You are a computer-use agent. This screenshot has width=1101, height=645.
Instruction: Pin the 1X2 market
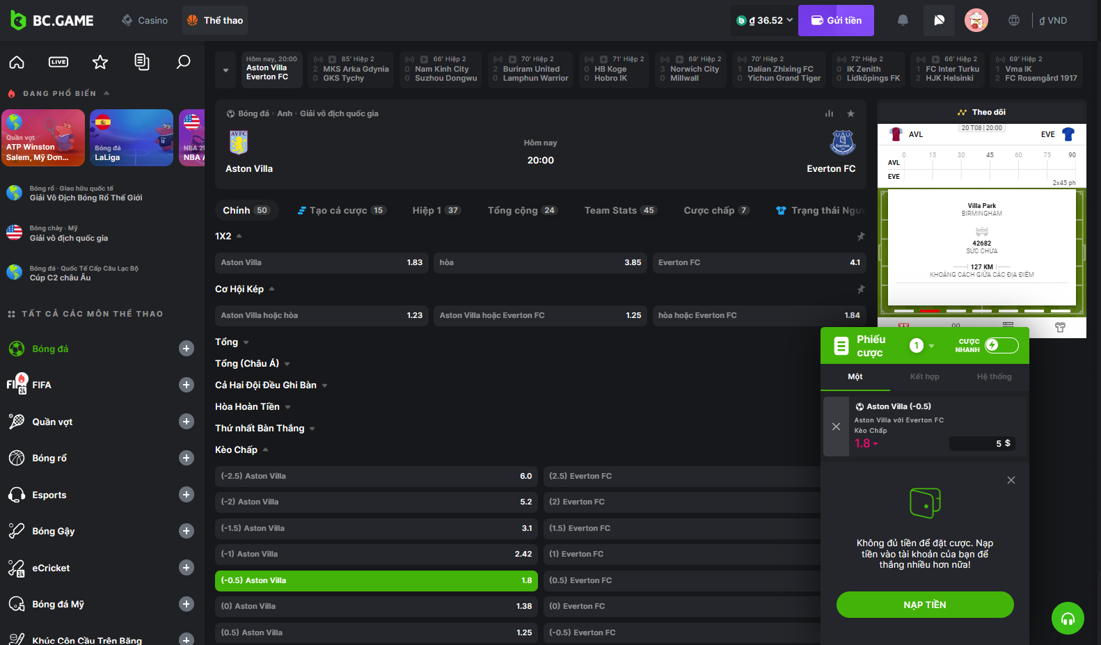[861, 236]
